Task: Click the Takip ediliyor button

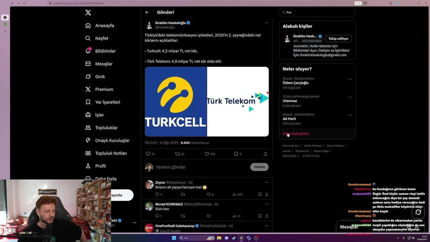Action: 338,39
